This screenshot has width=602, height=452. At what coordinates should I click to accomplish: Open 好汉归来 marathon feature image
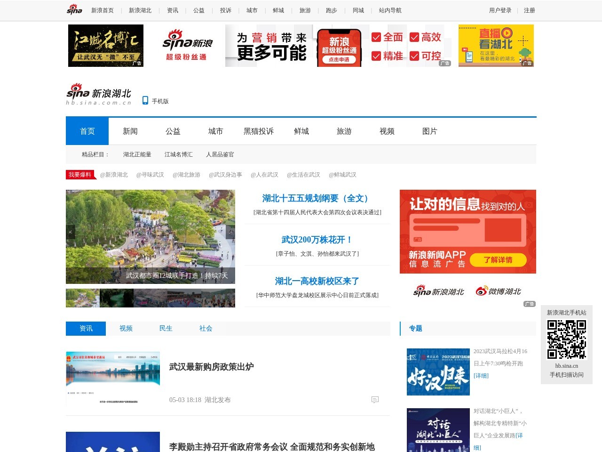point(438,372)
